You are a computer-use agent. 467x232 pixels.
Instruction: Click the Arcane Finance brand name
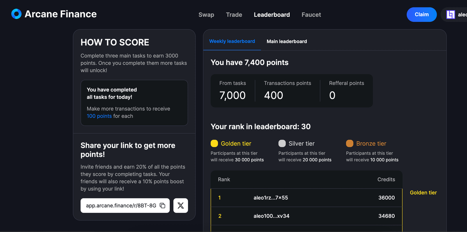coord(61,14)
